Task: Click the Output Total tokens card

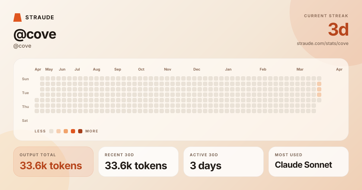Action: [x=53, y=162]
